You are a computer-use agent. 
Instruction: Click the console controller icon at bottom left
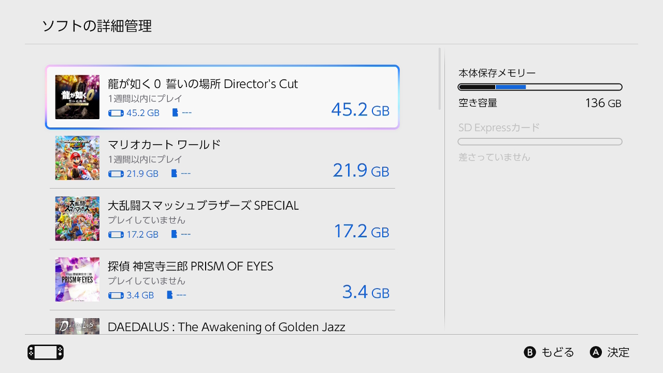(46, 353)
